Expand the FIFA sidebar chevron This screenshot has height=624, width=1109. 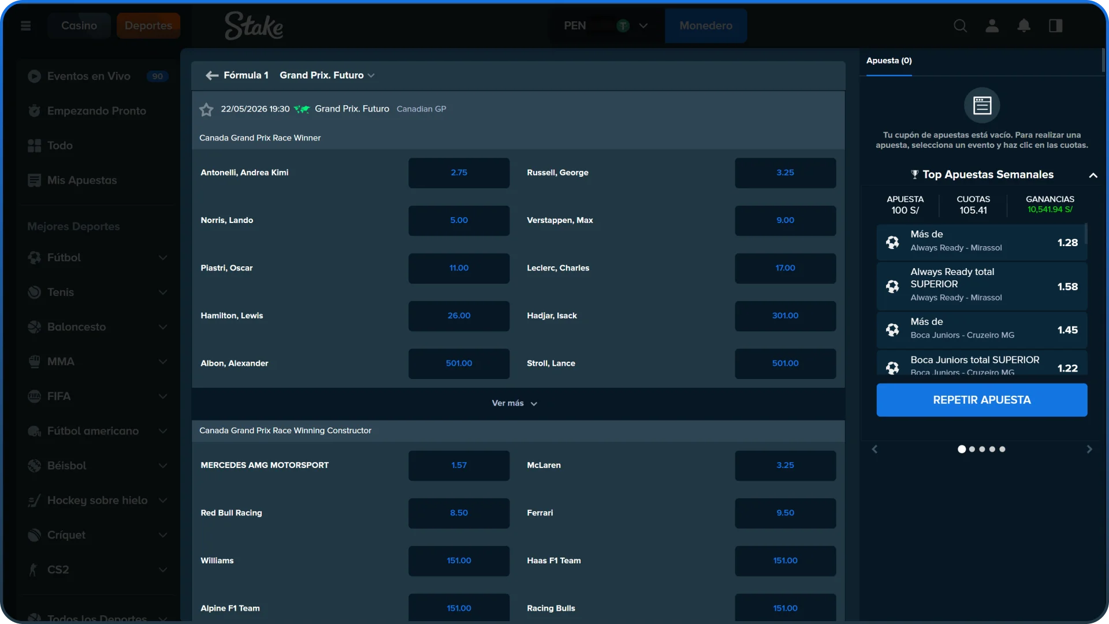click(x=163, y=396)
